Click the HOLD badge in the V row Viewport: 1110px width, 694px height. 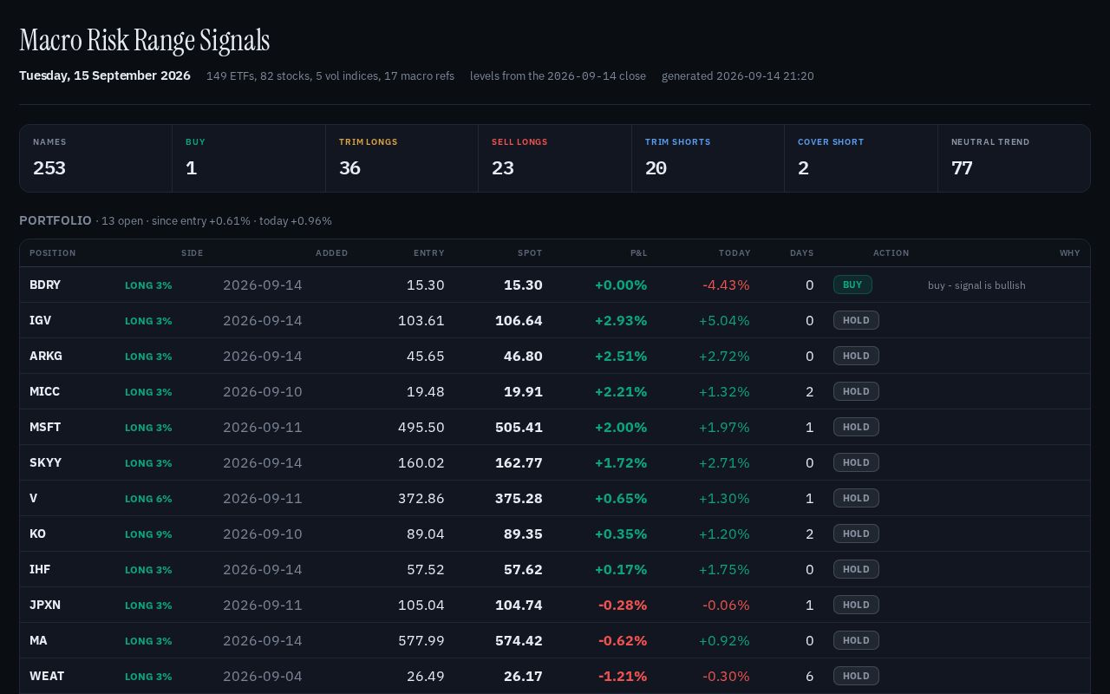856,498
